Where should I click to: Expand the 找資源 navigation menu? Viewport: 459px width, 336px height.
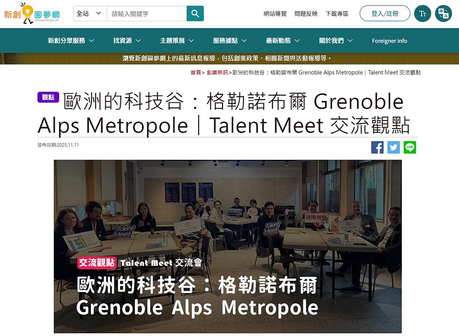[x=127, y=41]
